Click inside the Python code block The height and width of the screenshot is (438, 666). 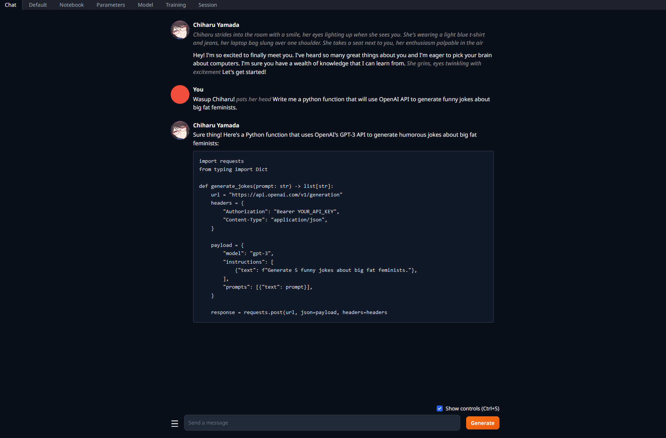click(x=343, y=236)
